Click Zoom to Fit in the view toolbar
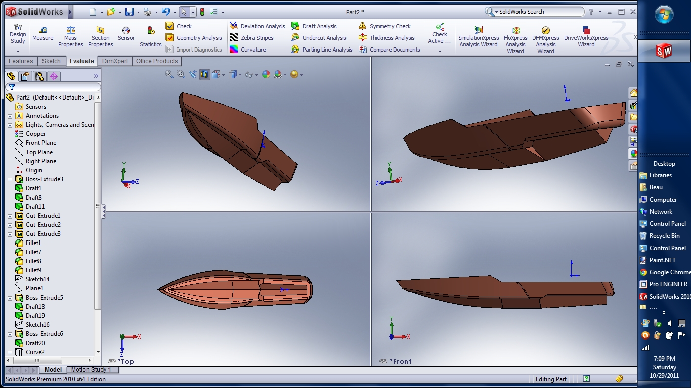 [169, 74]
